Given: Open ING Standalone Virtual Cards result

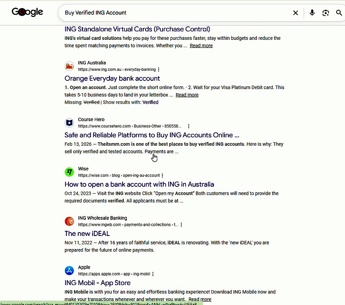Looking at the screenshot, I should pos(137,29).
